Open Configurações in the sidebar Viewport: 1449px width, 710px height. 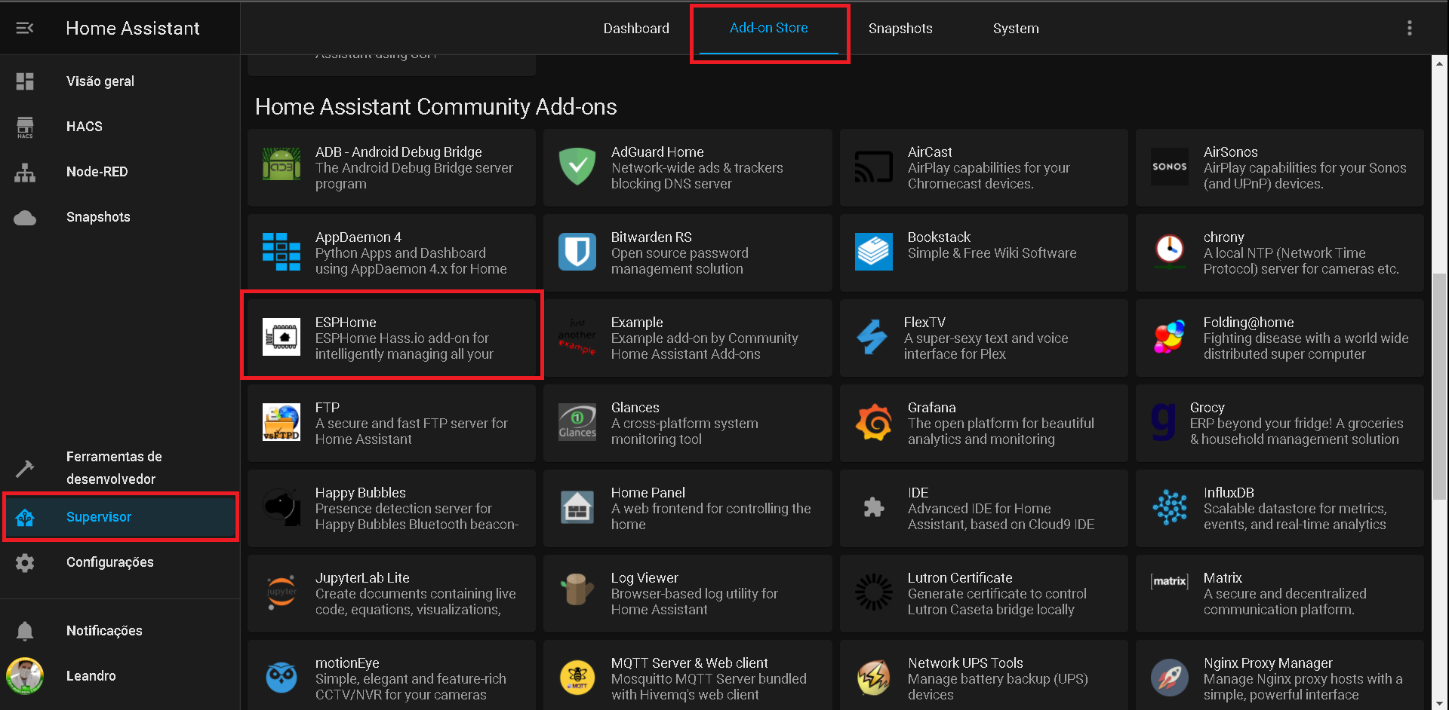121,562
